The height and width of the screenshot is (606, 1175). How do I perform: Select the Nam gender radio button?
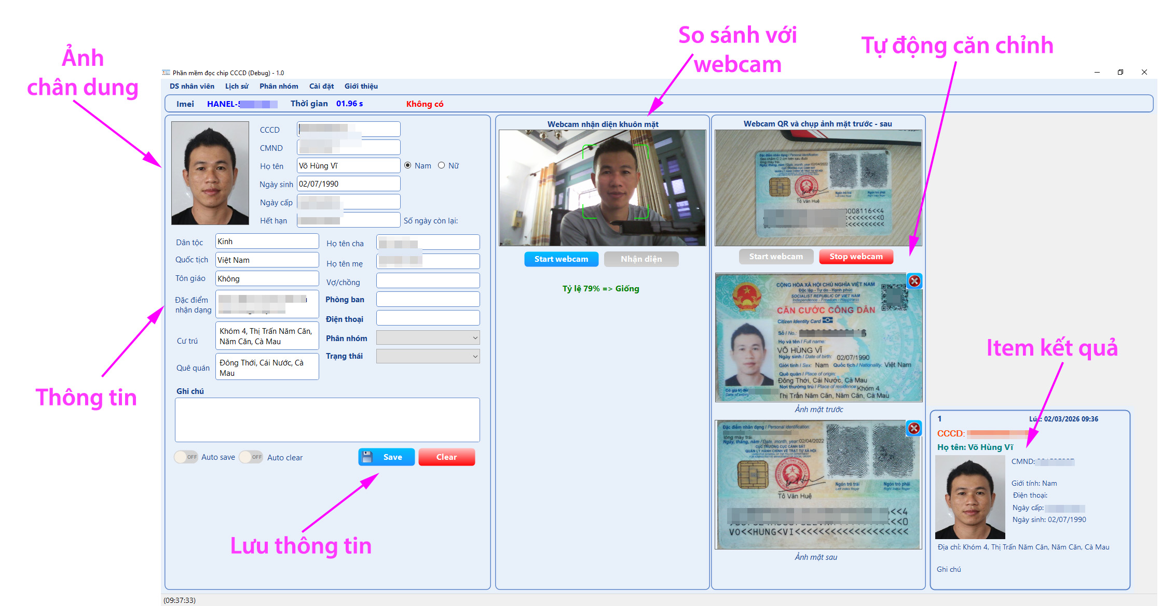408,165
